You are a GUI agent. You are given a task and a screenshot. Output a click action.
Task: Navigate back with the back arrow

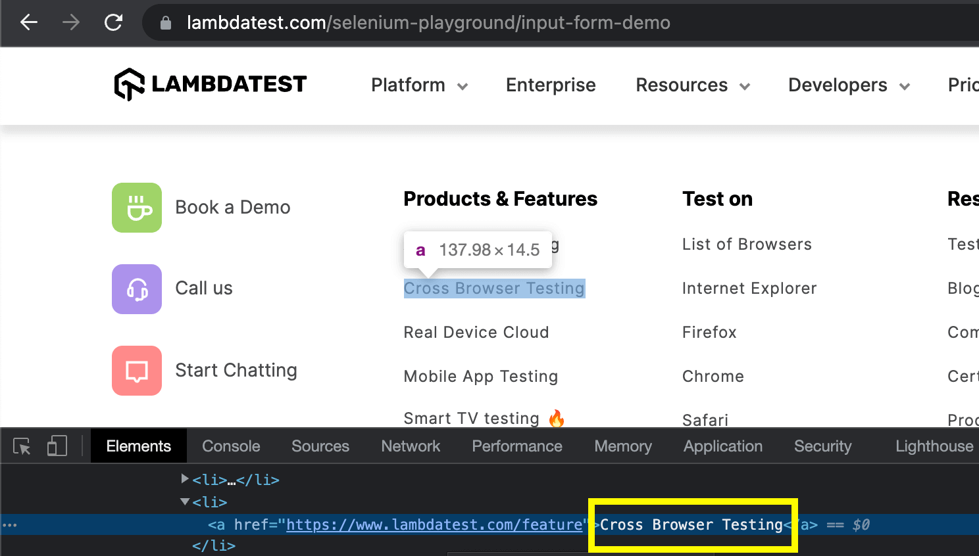pyautogui.click(x=28, y=22)
